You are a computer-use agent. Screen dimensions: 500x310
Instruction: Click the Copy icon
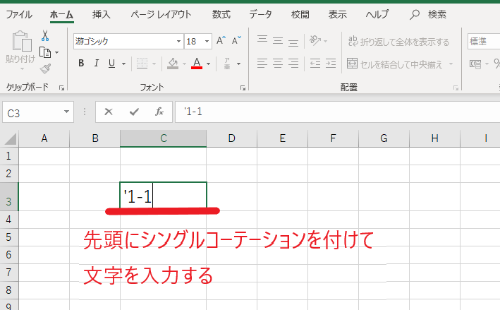[45, 52]
